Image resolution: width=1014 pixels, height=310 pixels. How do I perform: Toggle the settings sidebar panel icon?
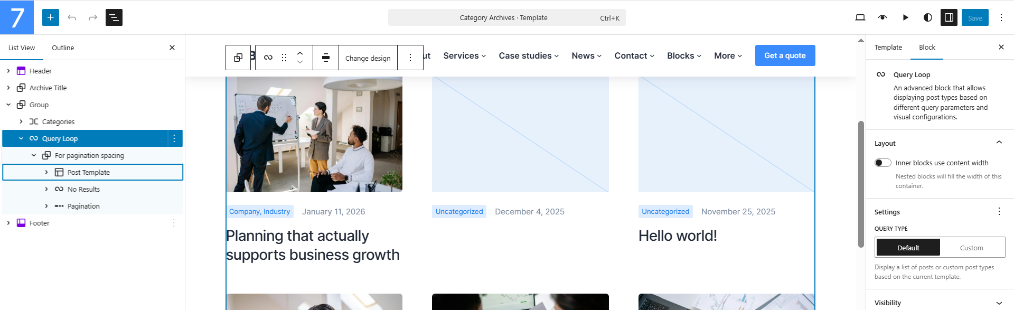coord(949,17)
